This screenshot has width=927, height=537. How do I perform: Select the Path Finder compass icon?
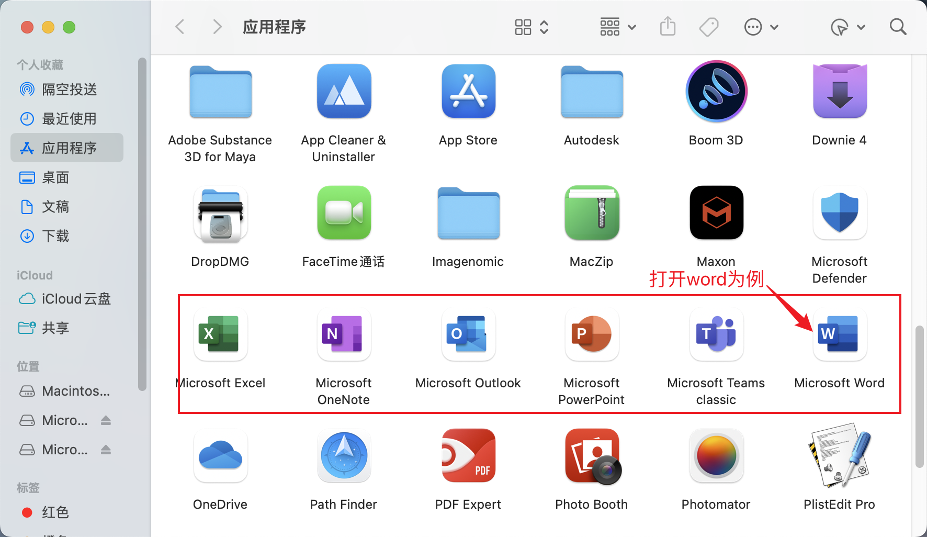point(344,456)
